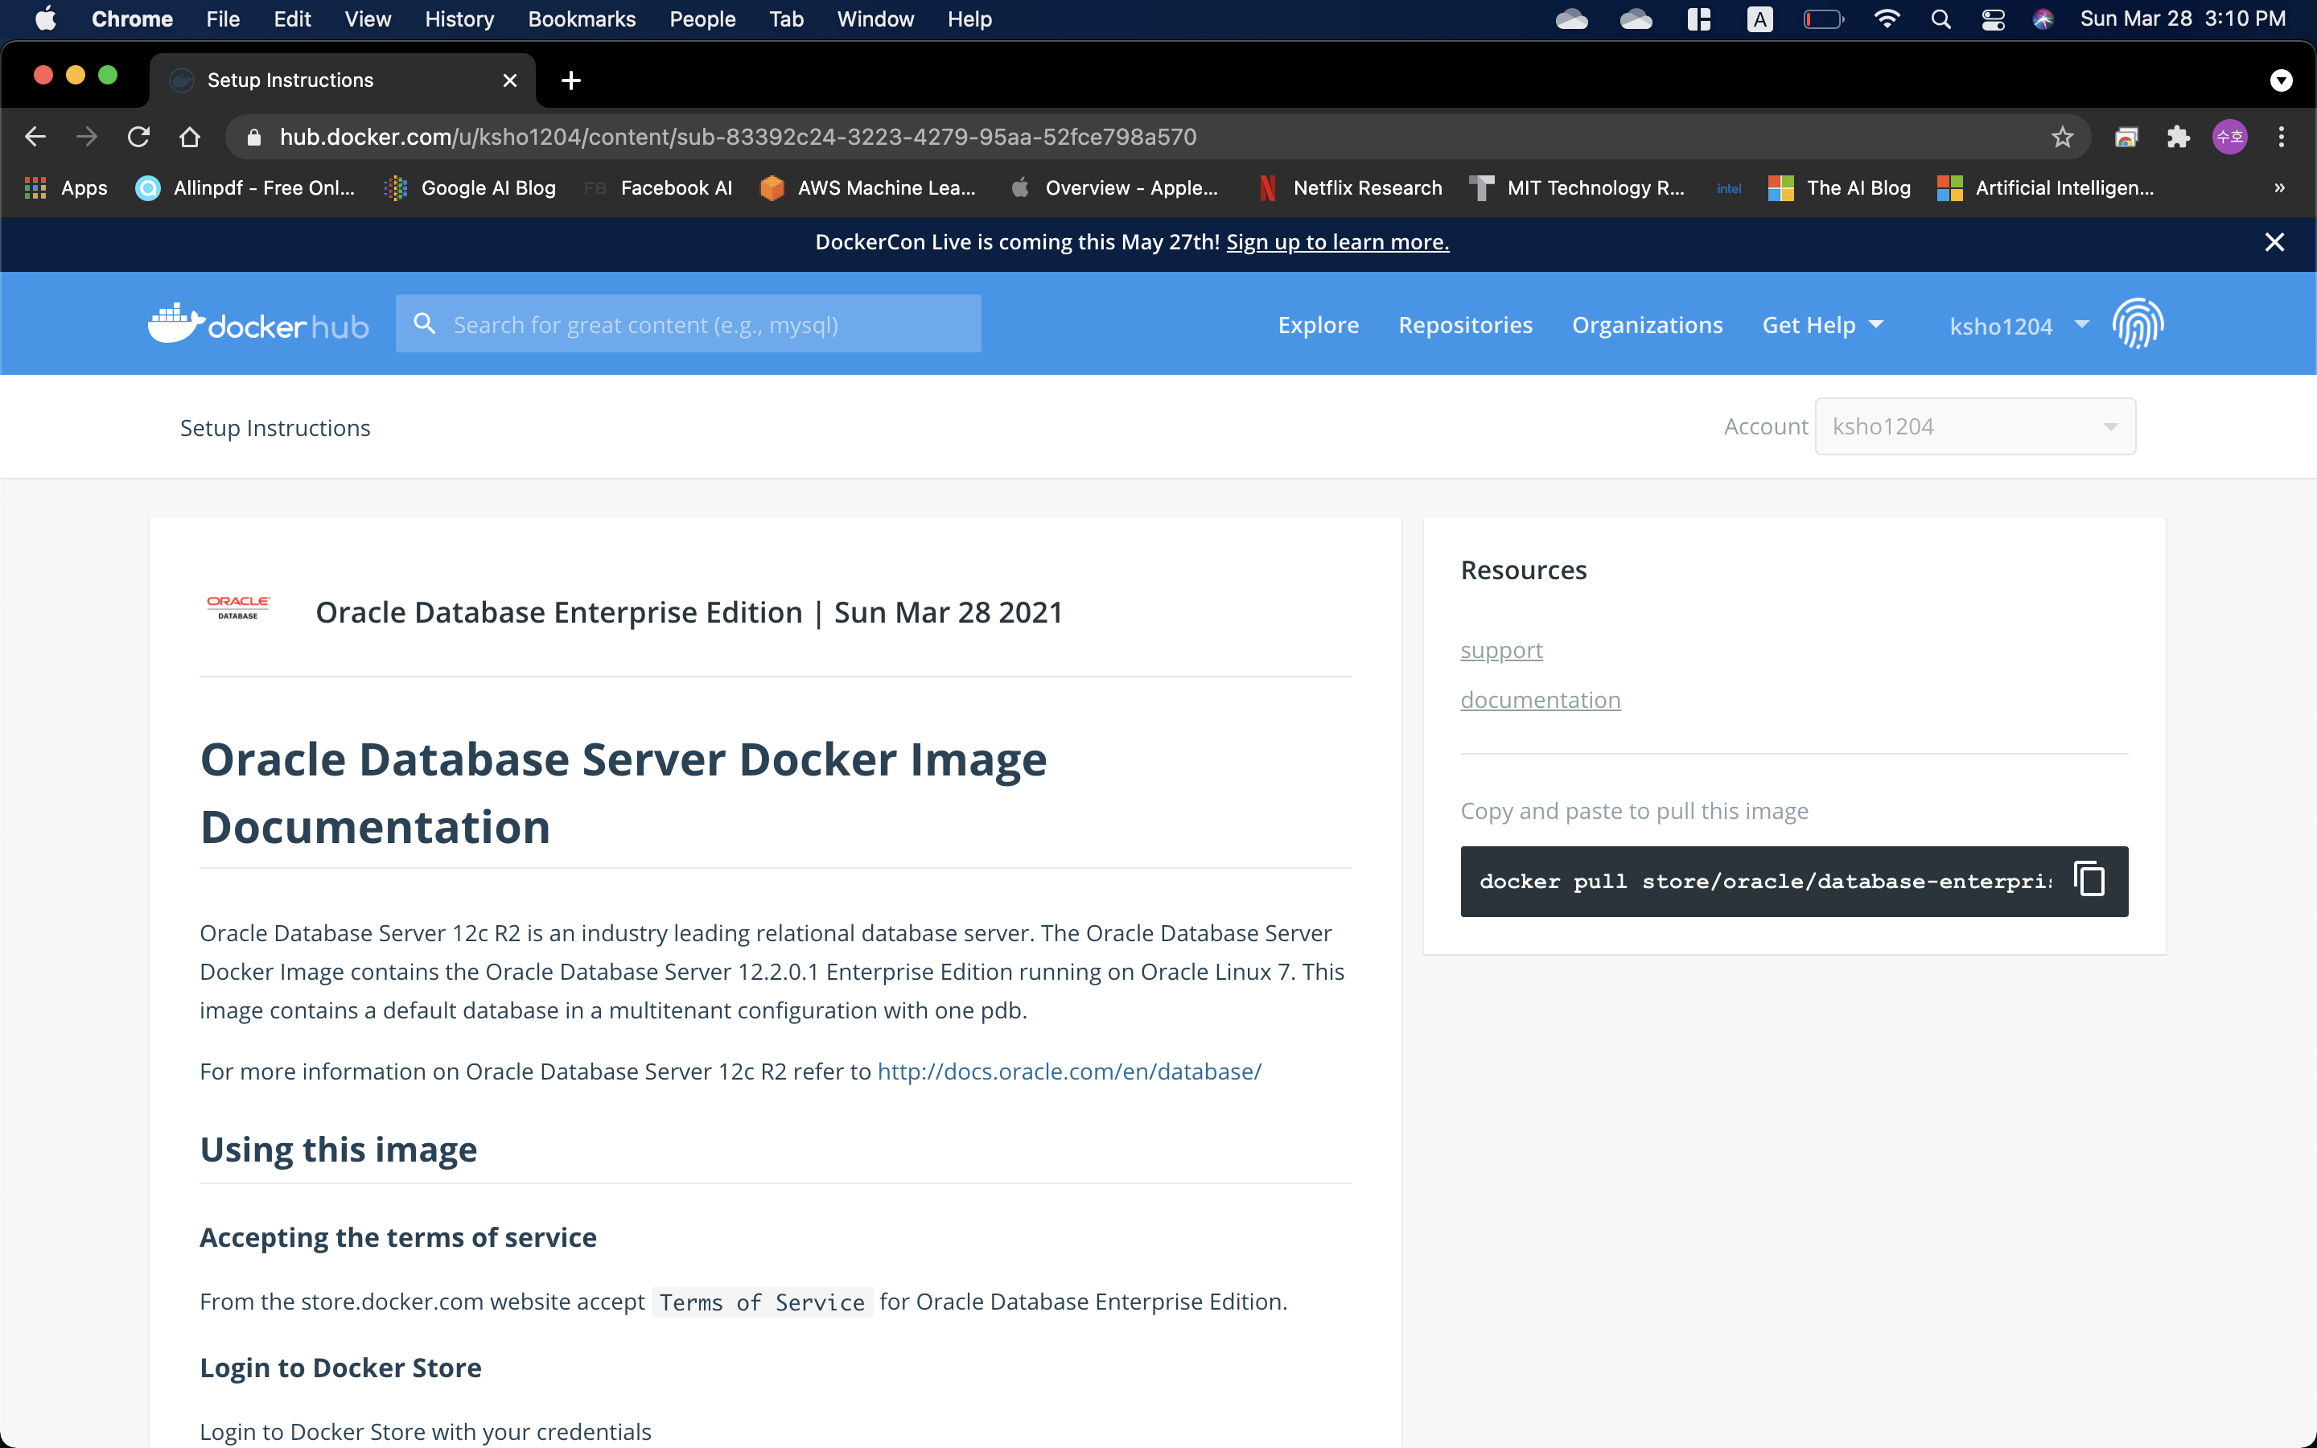Open macOS Spotlight search icon
The height and width of the screenshot is (1448, 2317).
(1940, 19)
